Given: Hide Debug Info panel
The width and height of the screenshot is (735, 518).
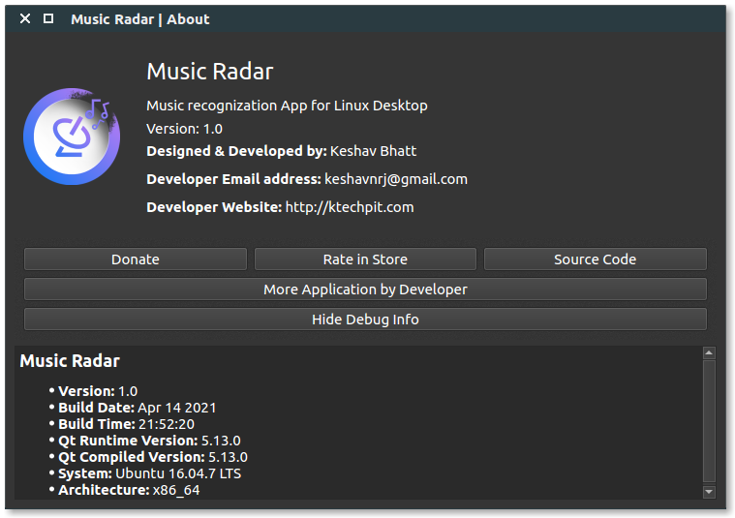Looking at the screenshot, I should coord(365,320).
